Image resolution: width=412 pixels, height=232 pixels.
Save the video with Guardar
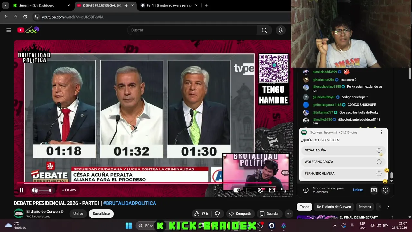(269, 214)
